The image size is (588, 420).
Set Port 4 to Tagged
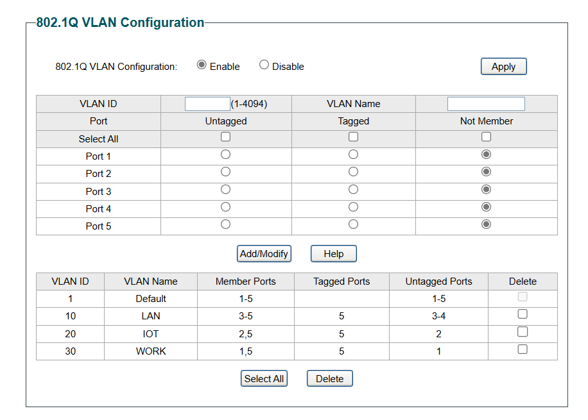tap(353, 207)
